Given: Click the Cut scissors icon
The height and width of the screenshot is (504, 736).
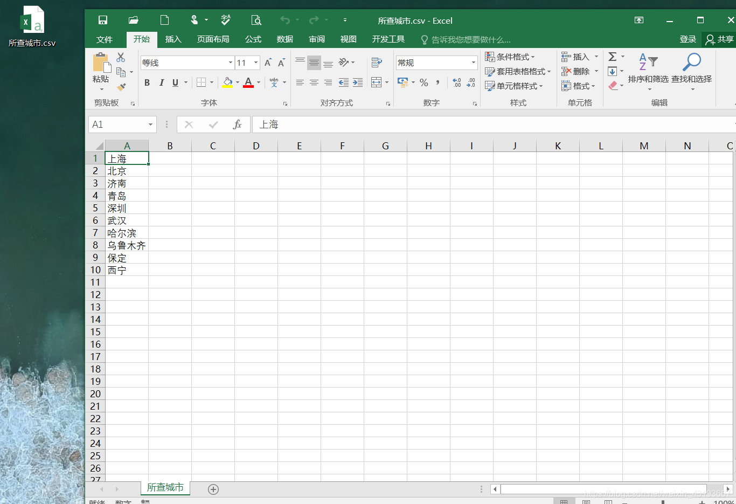Looking at the screenshot, I should [121, 57].
